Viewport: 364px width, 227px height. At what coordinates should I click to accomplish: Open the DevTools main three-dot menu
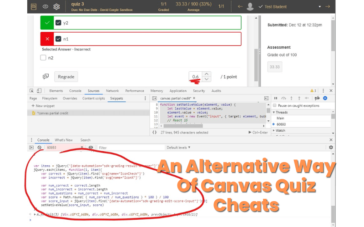tap(323, 91)
